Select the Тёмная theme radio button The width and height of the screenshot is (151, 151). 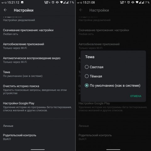[x=87, y=76]
